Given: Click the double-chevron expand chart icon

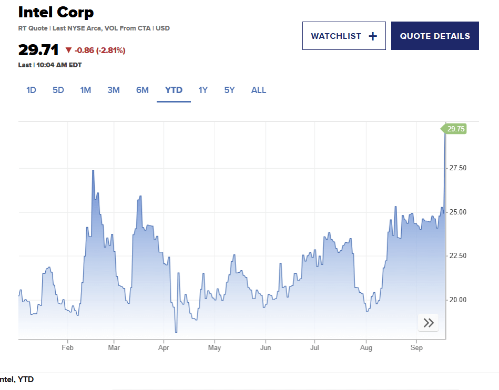Looking at the screenshot, I should 428,323.
